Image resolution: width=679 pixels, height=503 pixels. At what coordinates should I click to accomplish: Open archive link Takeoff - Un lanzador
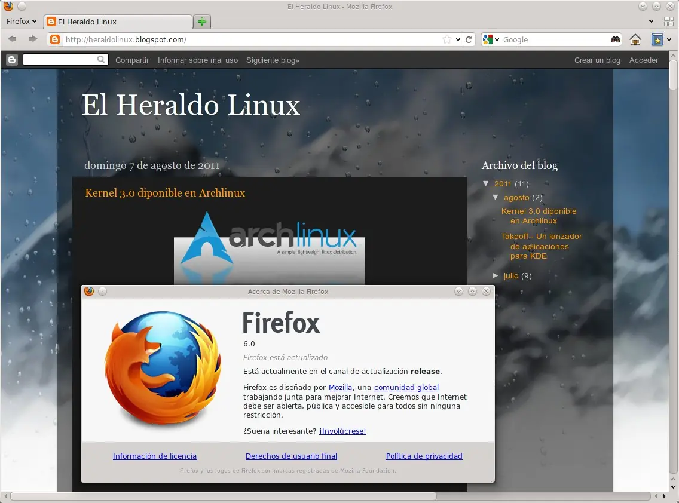[x=542, y=246]
